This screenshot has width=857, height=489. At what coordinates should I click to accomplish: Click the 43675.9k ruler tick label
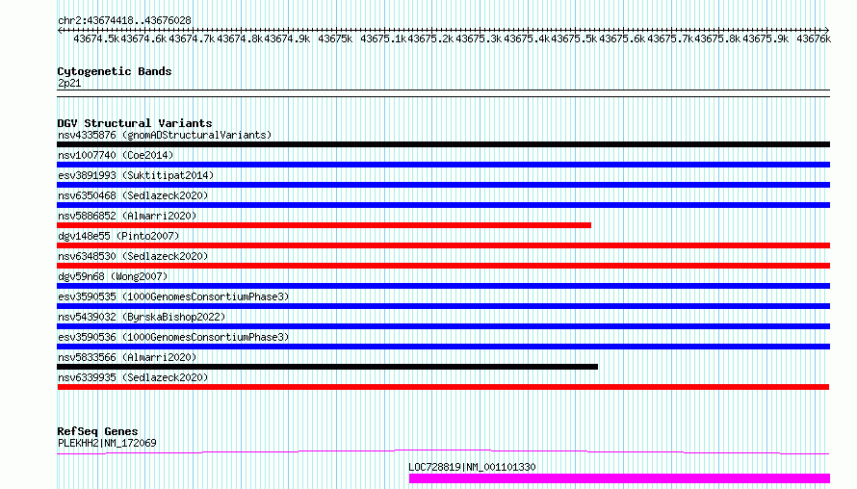(766, 39)
